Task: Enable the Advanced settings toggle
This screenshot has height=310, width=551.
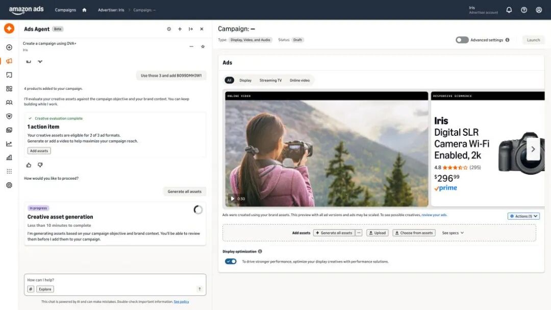Action: (x=462, y=40)
